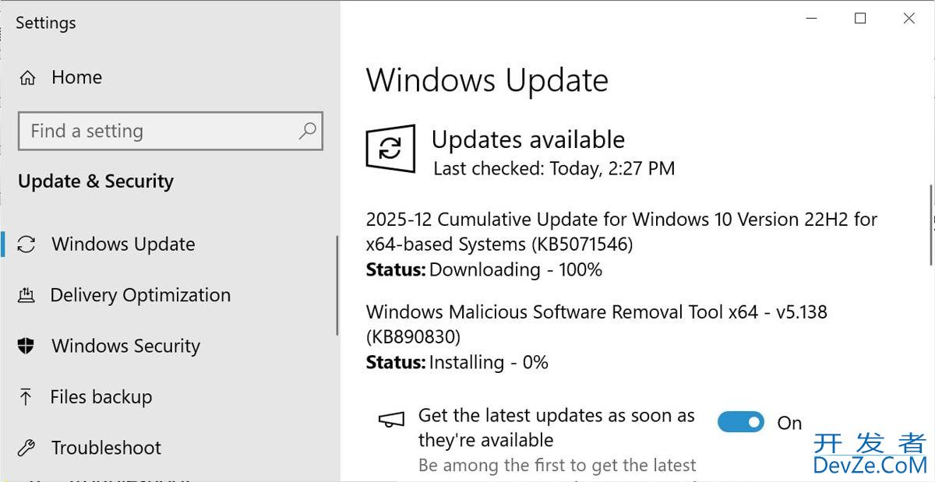Select the Troubleshoot wrench icon
The height and width of the screenshot is (482, 935).
point(27,448)
